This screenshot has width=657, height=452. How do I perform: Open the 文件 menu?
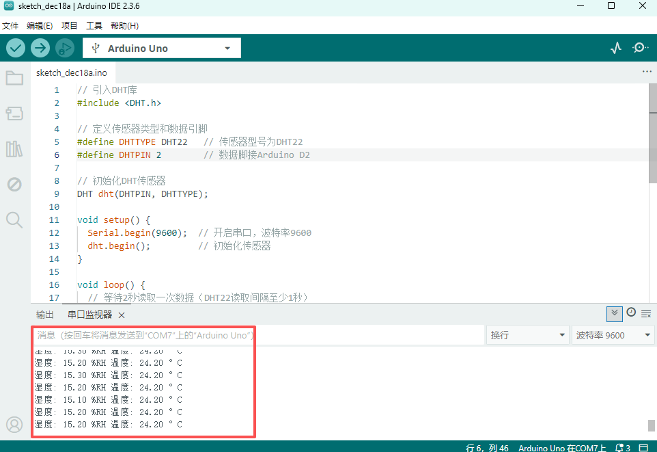pyautogui.click(x=10, y=26)
